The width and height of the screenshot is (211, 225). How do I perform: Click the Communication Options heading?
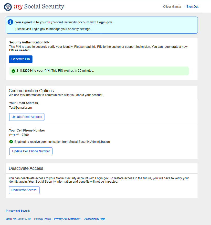click(x=31, y=91)
